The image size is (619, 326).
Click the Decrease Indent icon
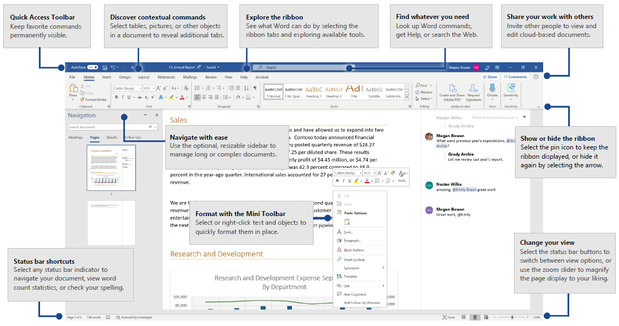tap(232, 88)
